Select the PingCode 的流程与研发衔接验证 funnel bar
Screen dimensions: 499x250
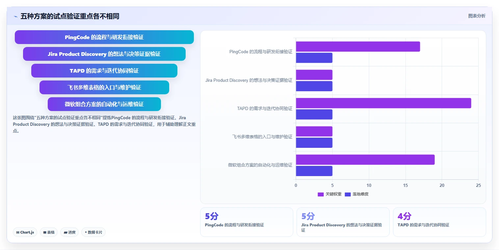point(104,37)
